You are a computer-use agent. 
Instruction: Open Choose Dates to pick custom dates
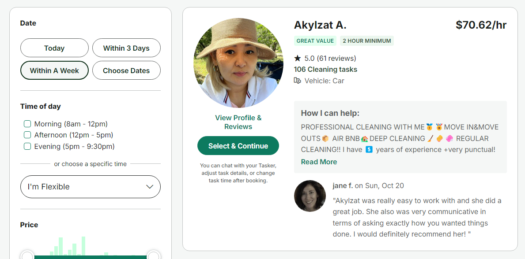tap(126, 70)
